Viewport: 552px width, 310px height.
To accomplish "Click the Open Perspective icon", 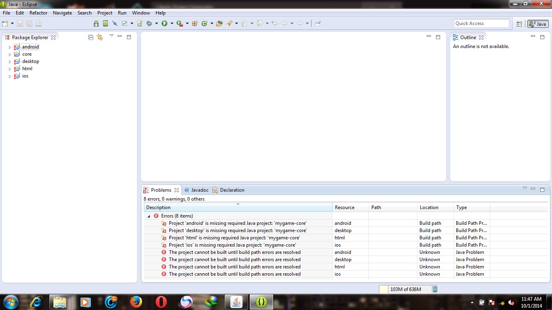I will click(x=520, y=24).
